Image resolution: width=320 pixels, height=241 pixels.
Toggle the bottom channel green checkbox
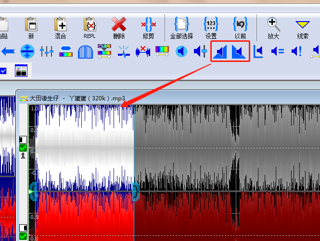pos(23,236)
